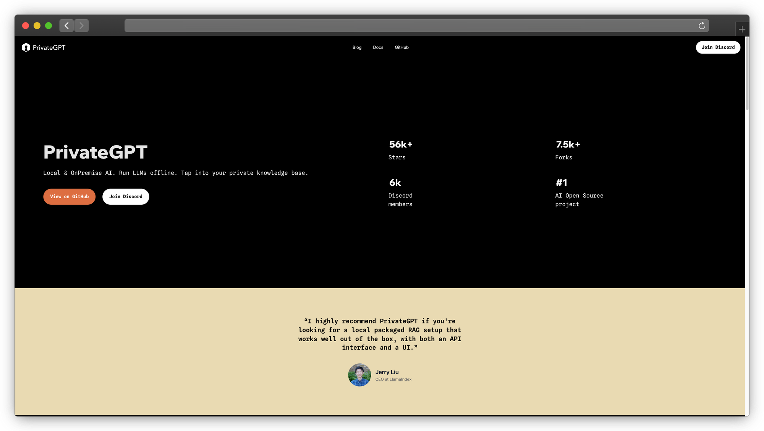Click the red close window button
Viewport: 764px width, 431px height.
[x=26, y=26]
